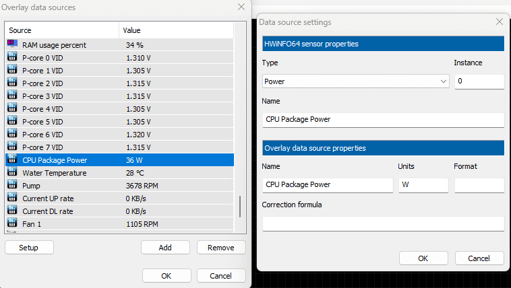Click the Remove button
This screenshot has width=511, height=288.
coord(221,248)
